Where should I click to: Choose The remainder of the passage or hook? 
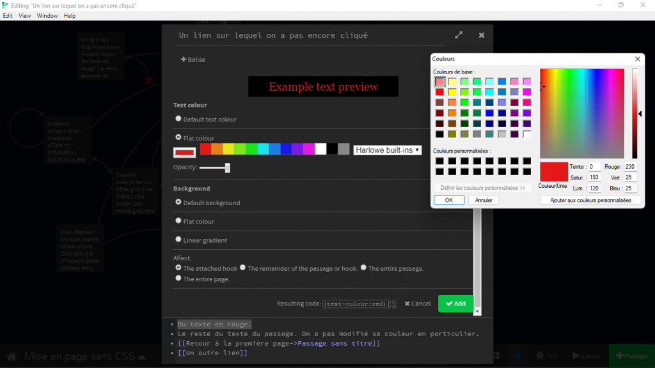click(x=242, y=268)
